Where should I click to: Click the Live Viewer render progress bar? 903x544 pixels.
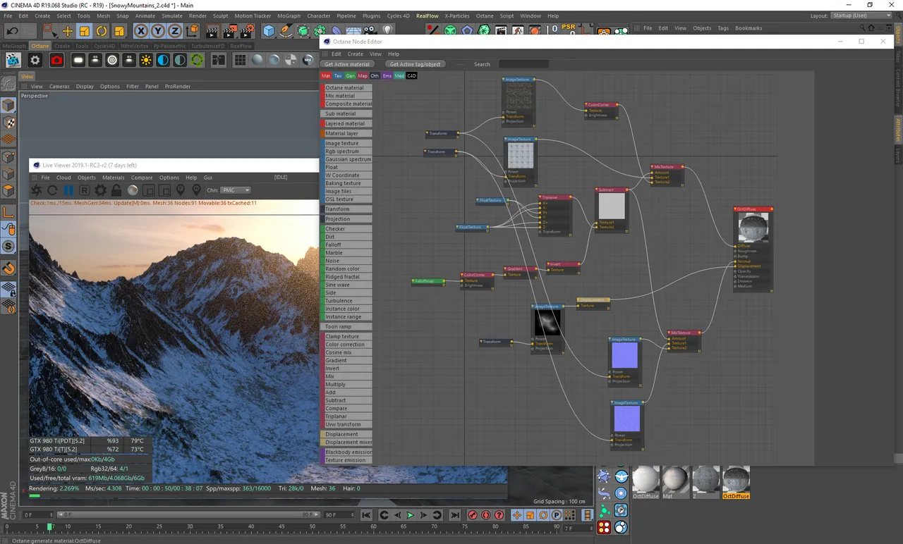click(x=267, y=495)
